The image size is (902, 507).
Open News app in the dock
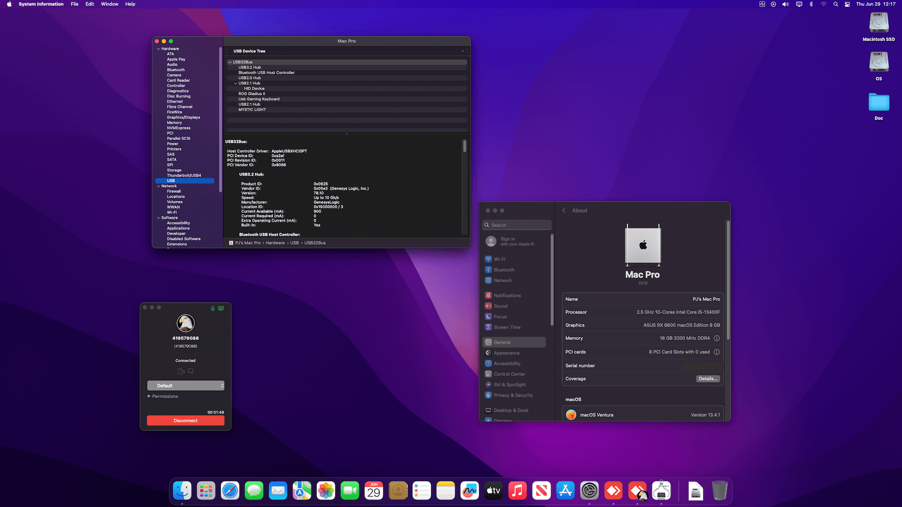542,491
